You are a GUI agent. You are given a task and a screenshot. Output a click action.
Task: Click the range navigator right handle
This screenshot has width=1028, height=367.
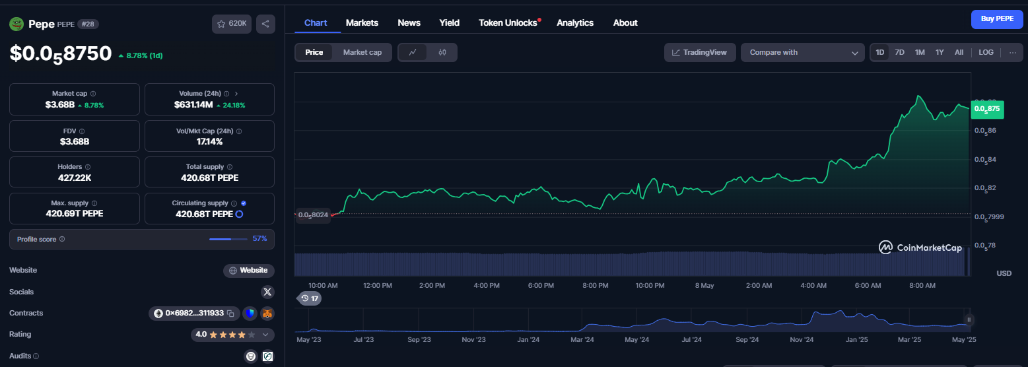tap(969, 320)
